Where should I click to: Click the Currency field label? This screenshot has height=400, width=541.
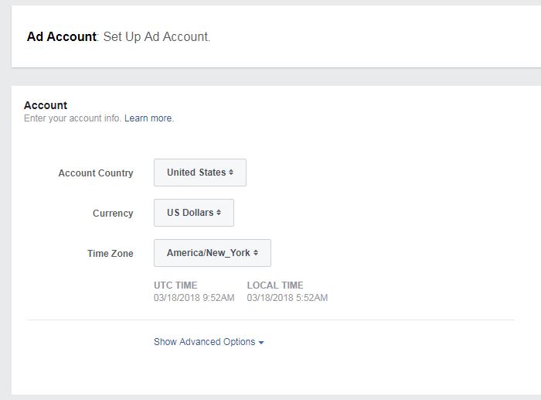point(113,214)
